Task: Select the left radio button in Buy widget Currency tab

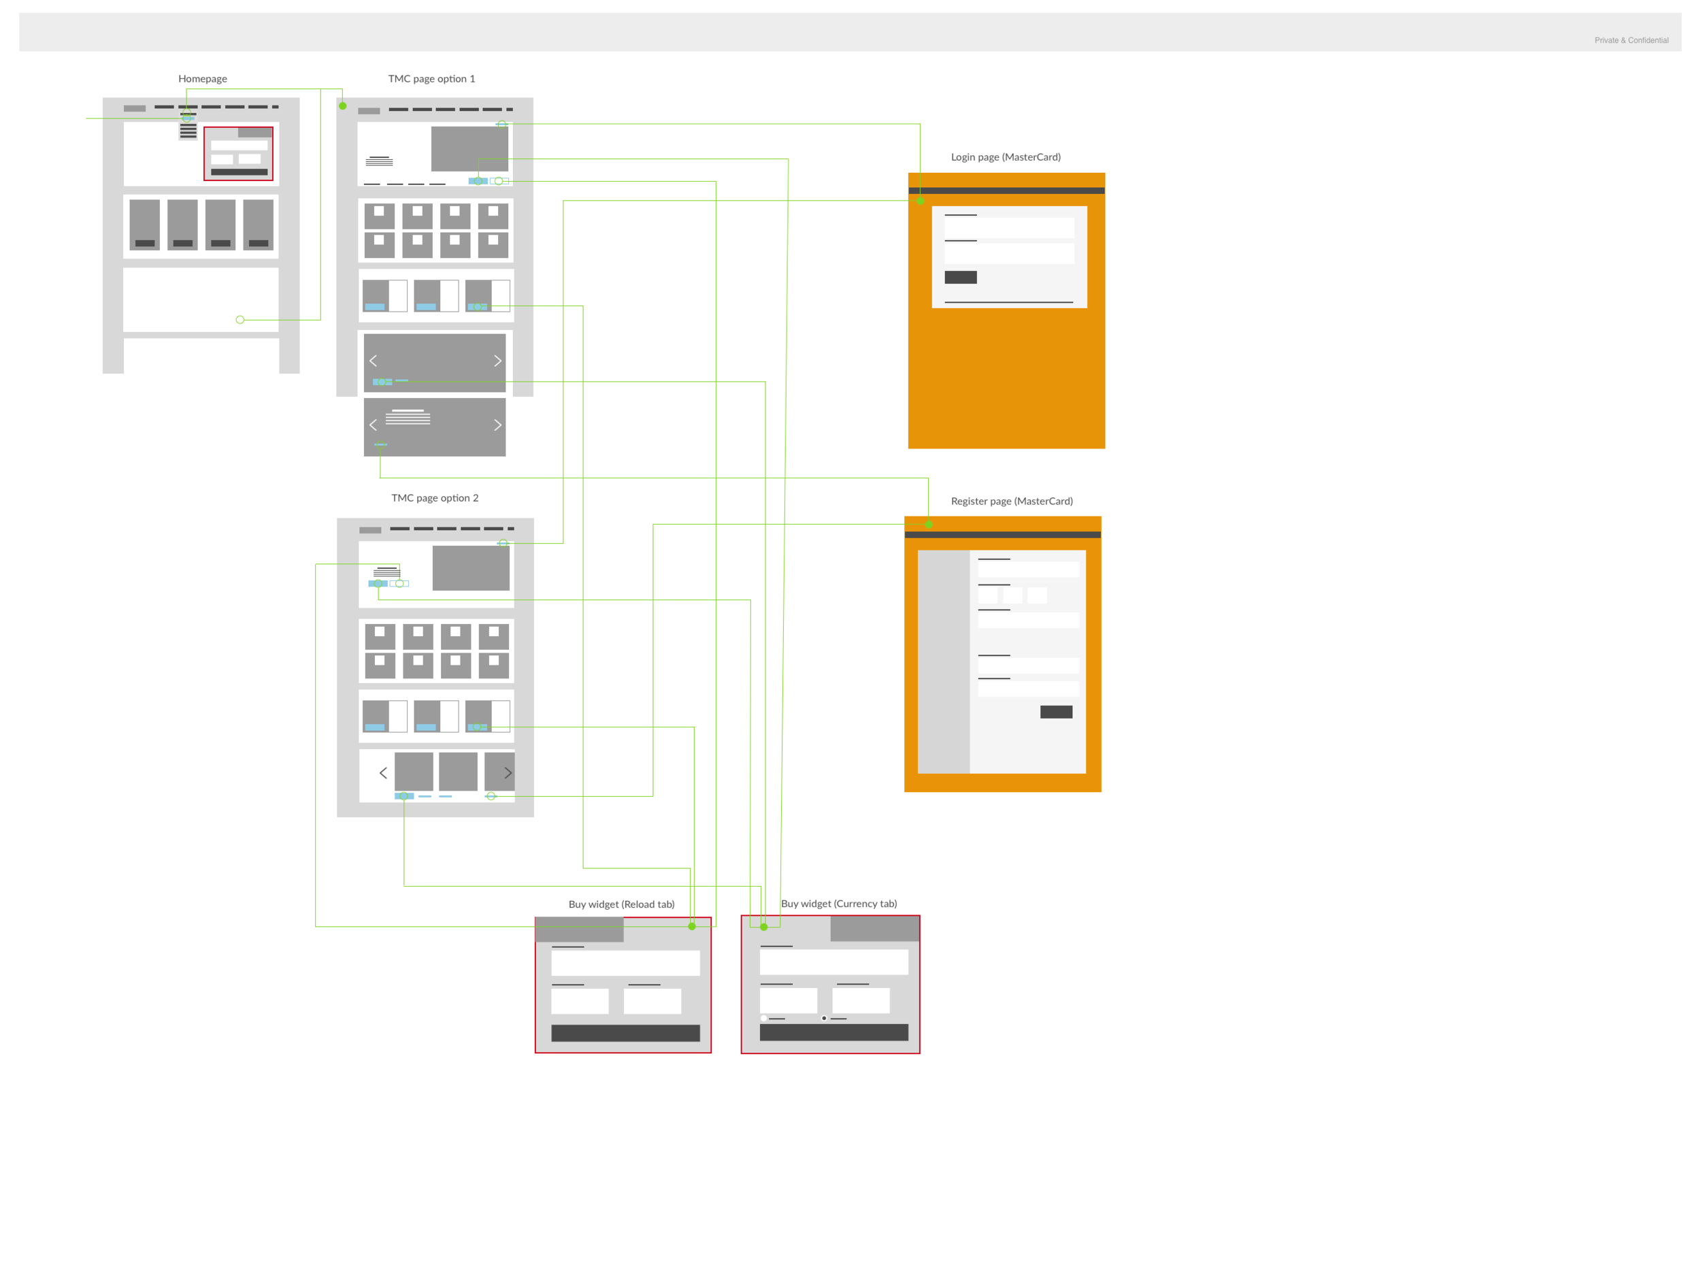Action: click(x=763, y=1017)
